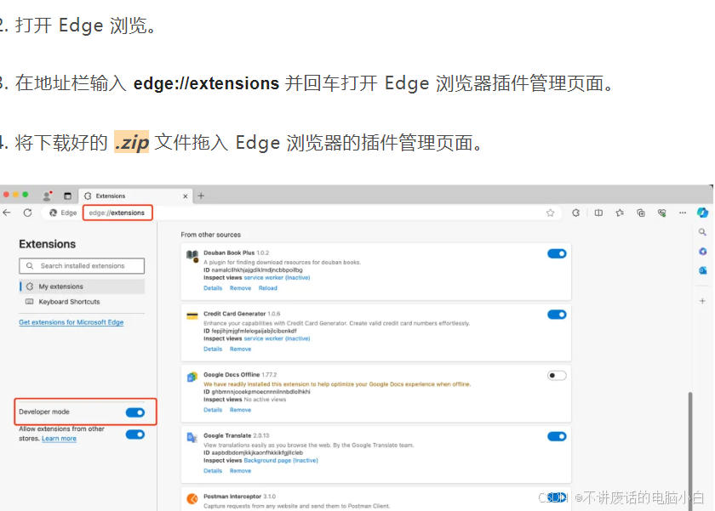
Task: Enable the Google Docs Offline toggle
Action: point(557,376)
